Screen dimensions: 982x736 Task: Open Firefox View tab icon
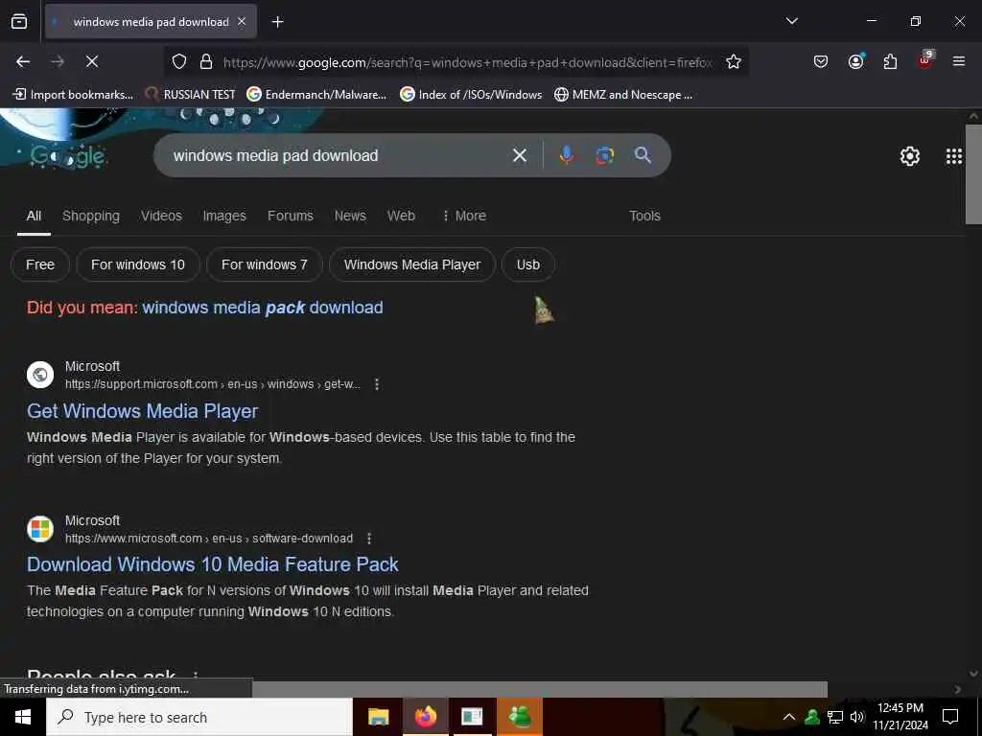(19, 21)
